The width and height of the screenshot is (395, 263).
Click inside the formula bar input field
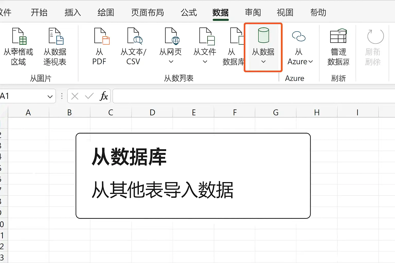254,96
